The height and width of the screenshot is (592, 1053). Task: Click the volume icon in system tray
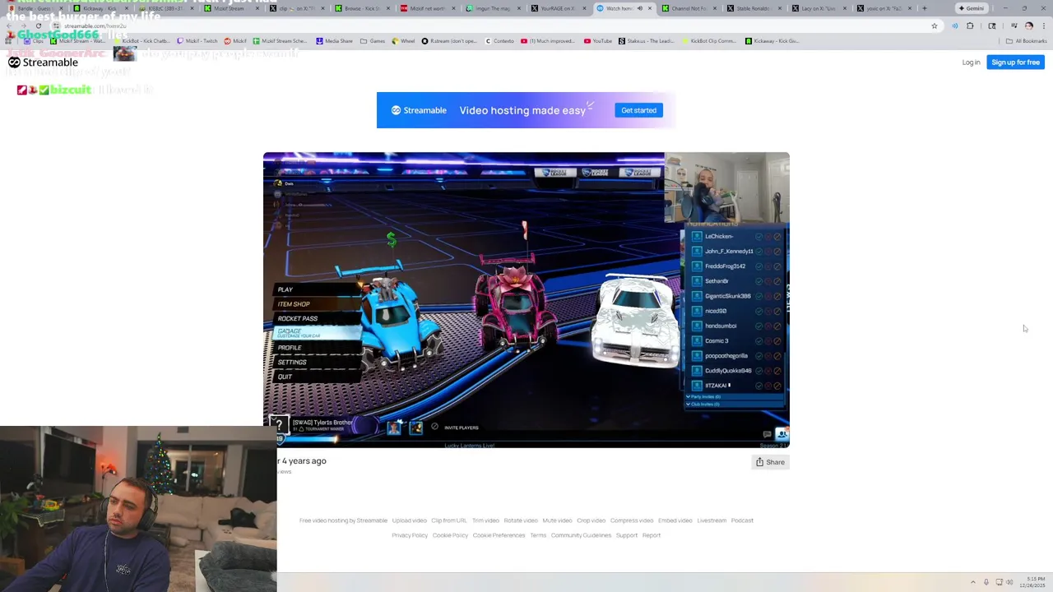tap(1010, 582)
